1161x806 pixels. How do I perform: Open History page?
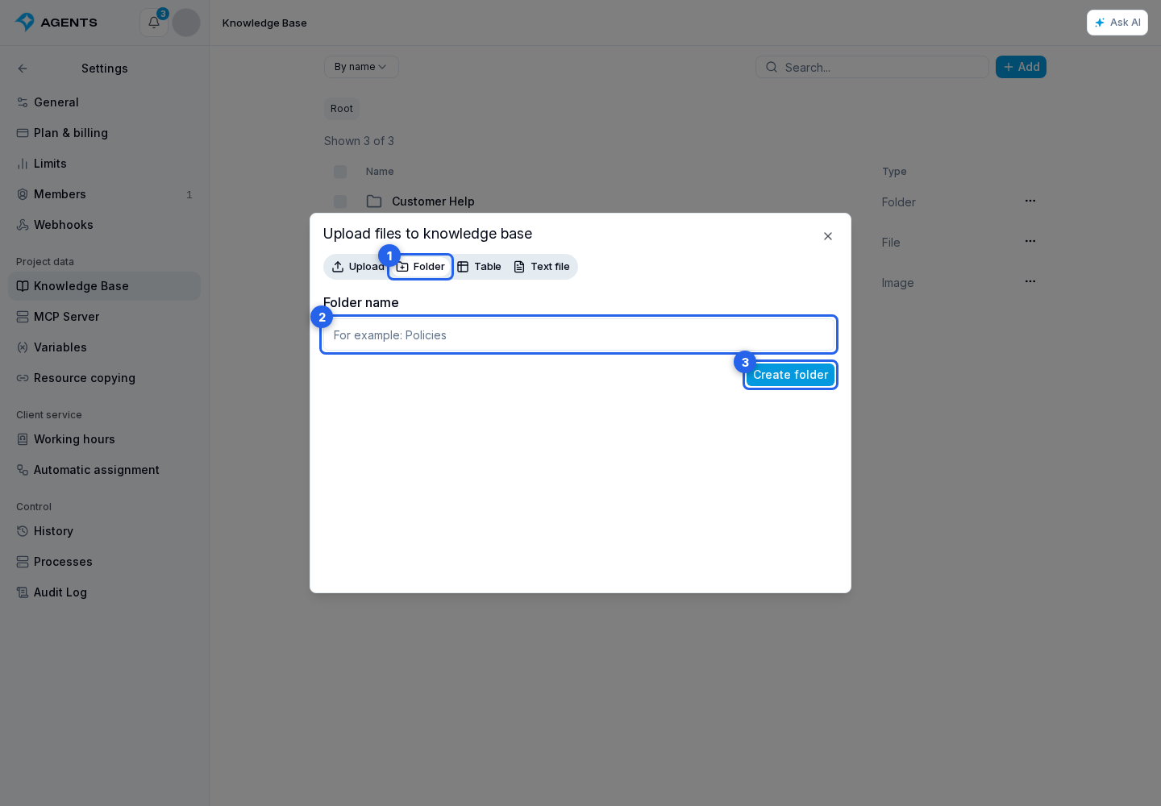click(104, 531)
